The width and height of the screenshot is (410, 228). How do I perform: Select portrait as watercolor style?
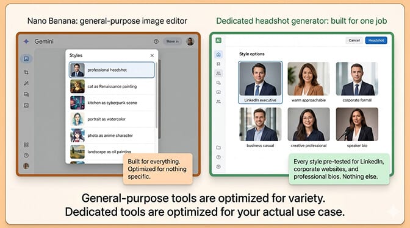pyautogui.click(x=112, y=119)
